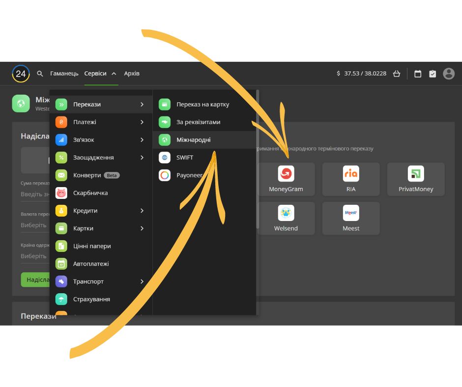This screenshot has height=387, width=462.
Task: Choose the PrivatMoney transfer tile
Action: [x=415, y=179]
